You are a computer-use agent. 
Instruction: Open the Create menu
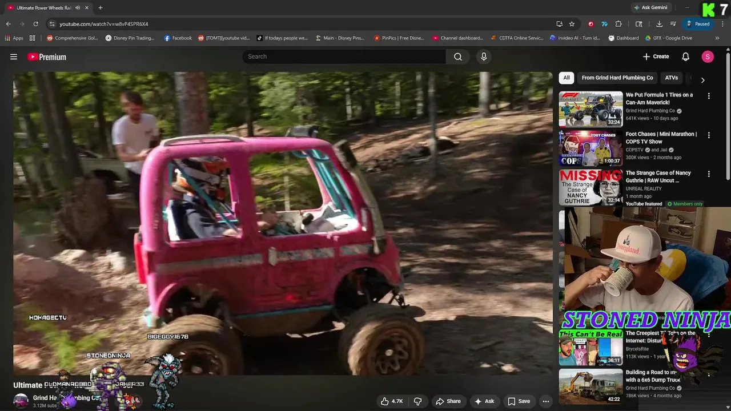pos(656,57)
